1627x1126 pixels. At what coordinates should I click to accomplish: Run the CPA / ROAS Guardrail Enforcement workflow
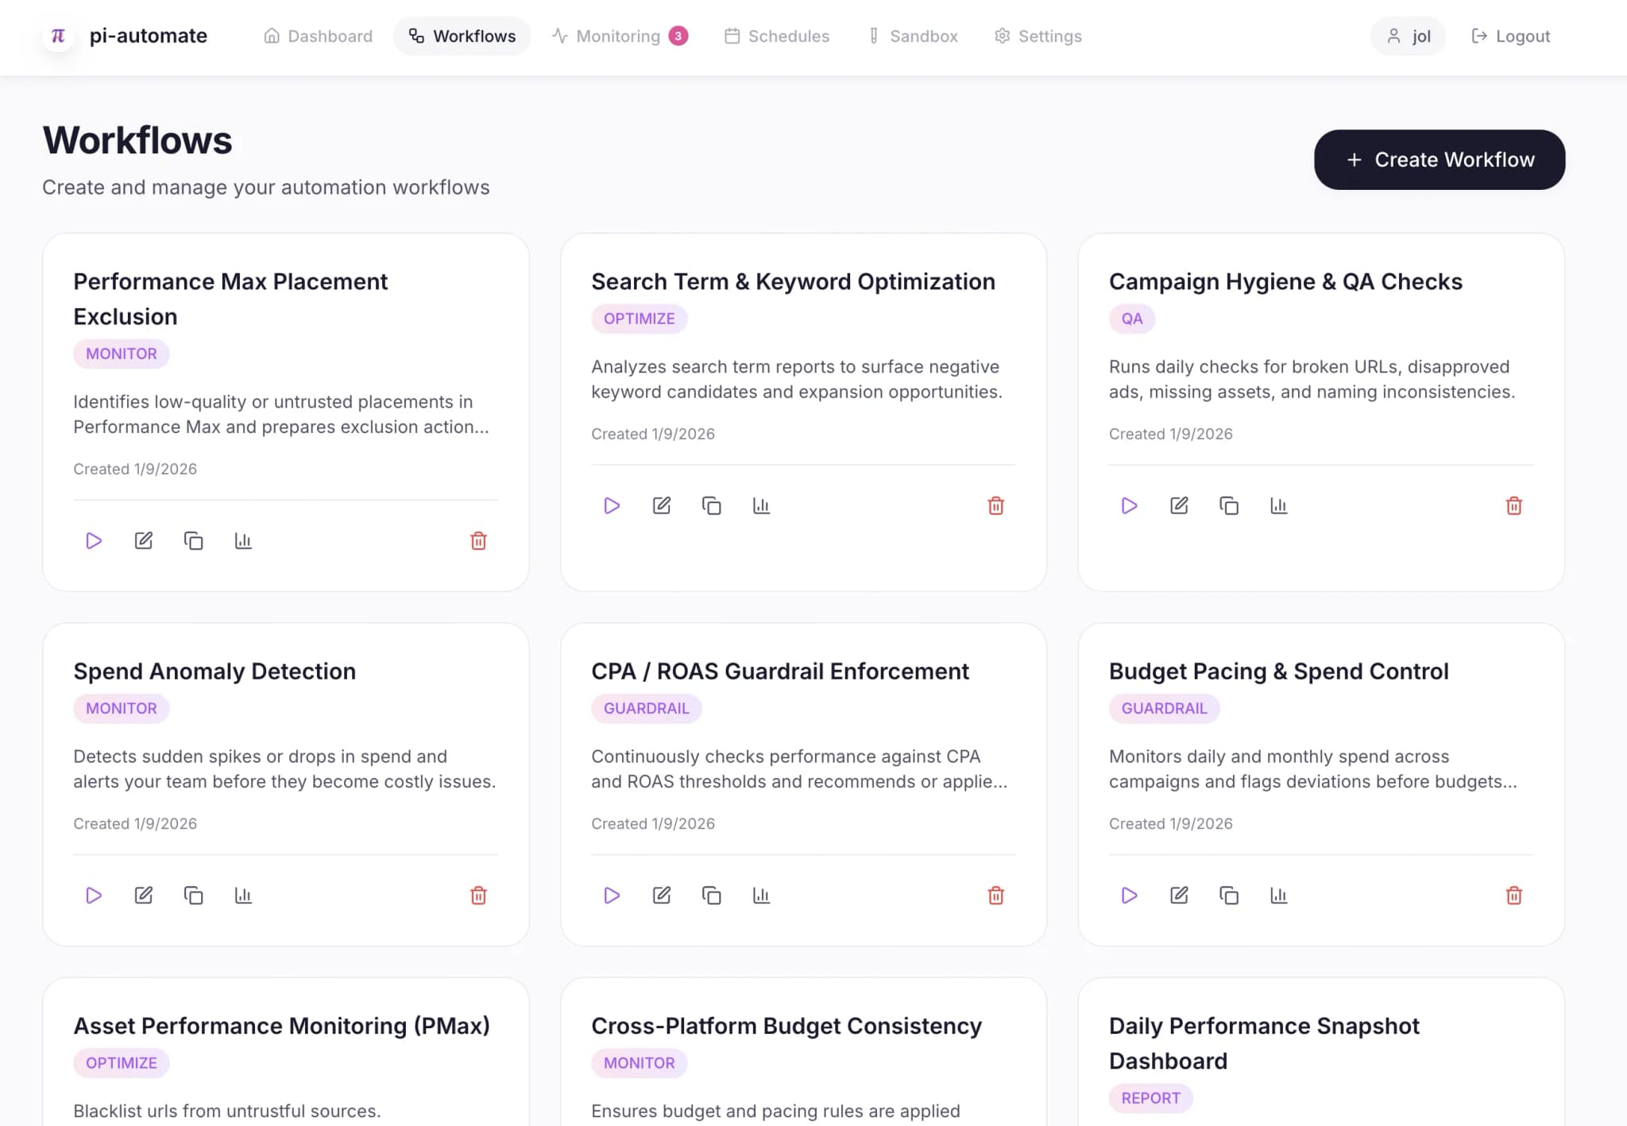click(611, 895)
